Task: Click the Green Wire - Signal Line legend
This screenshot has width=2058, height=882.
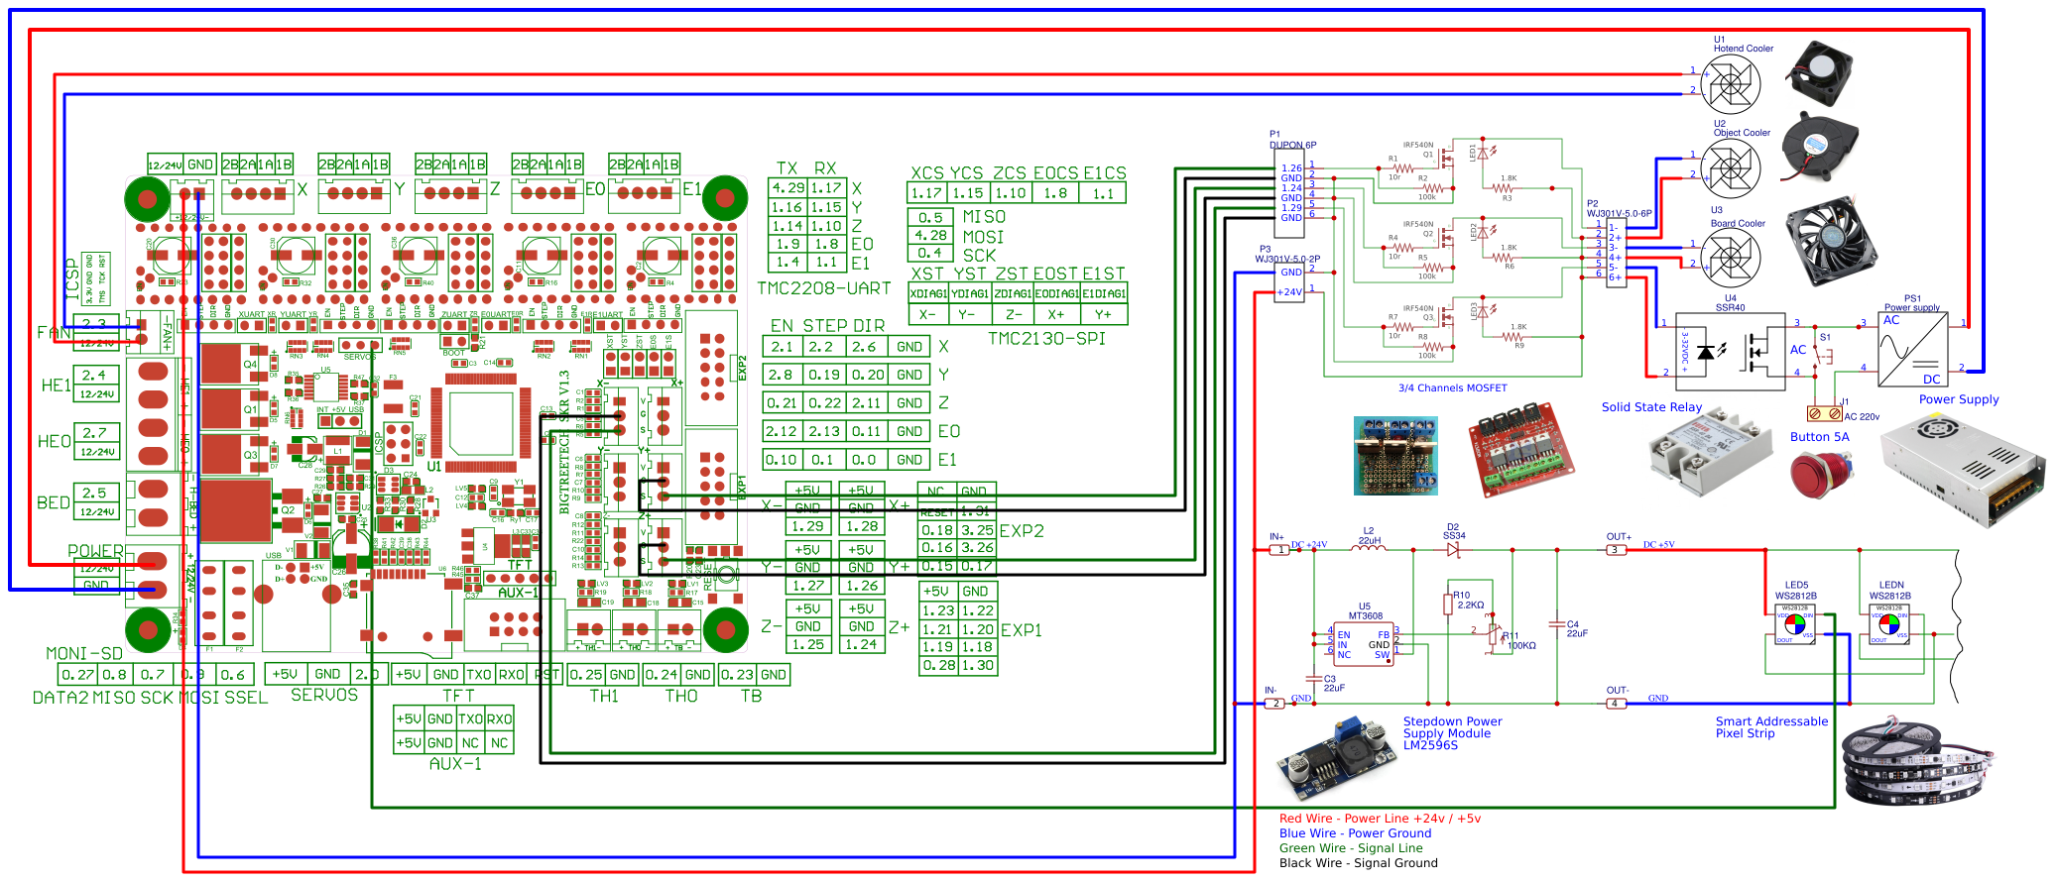Action: click(x=1351, y=848)
